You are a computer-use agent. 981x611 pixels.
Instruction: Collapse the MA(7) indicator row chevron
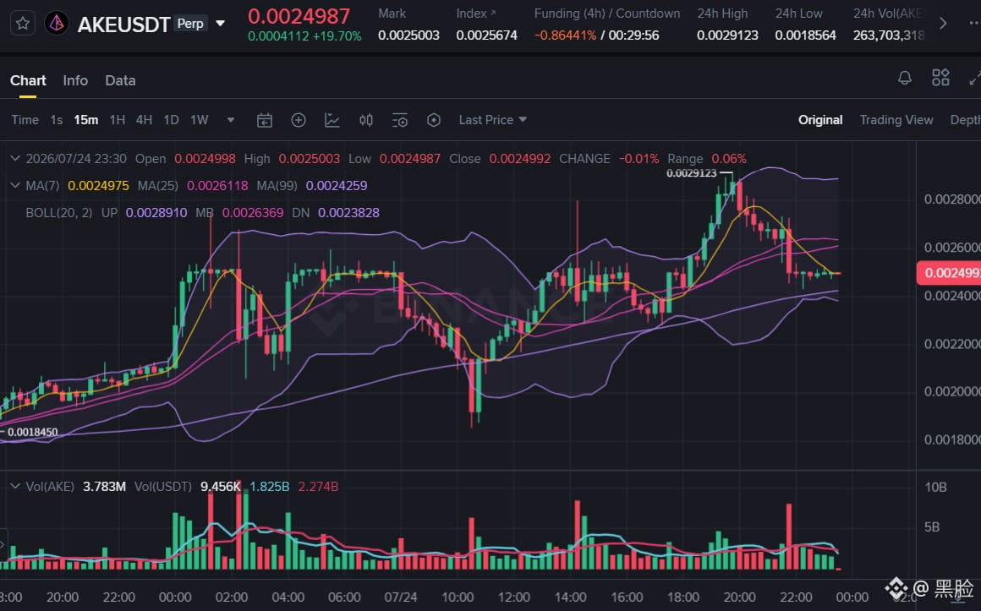[15, 186]
